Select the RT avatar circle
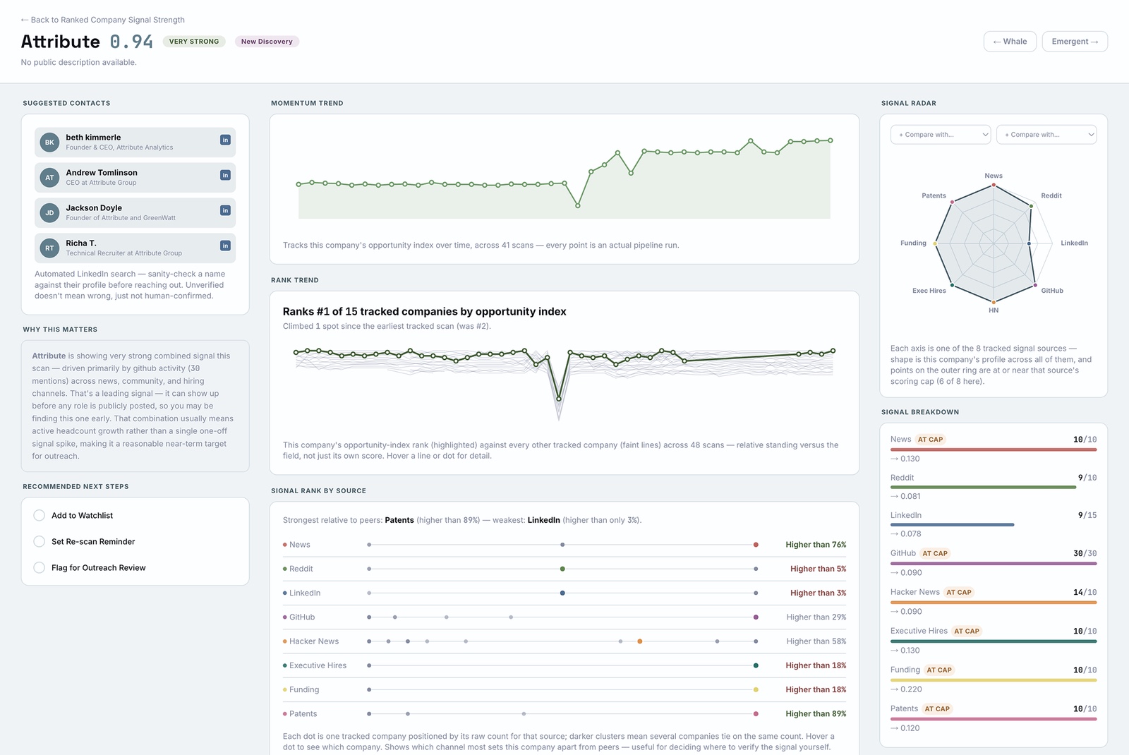Viewport: 1129px width, 755px height. point(49,248)
